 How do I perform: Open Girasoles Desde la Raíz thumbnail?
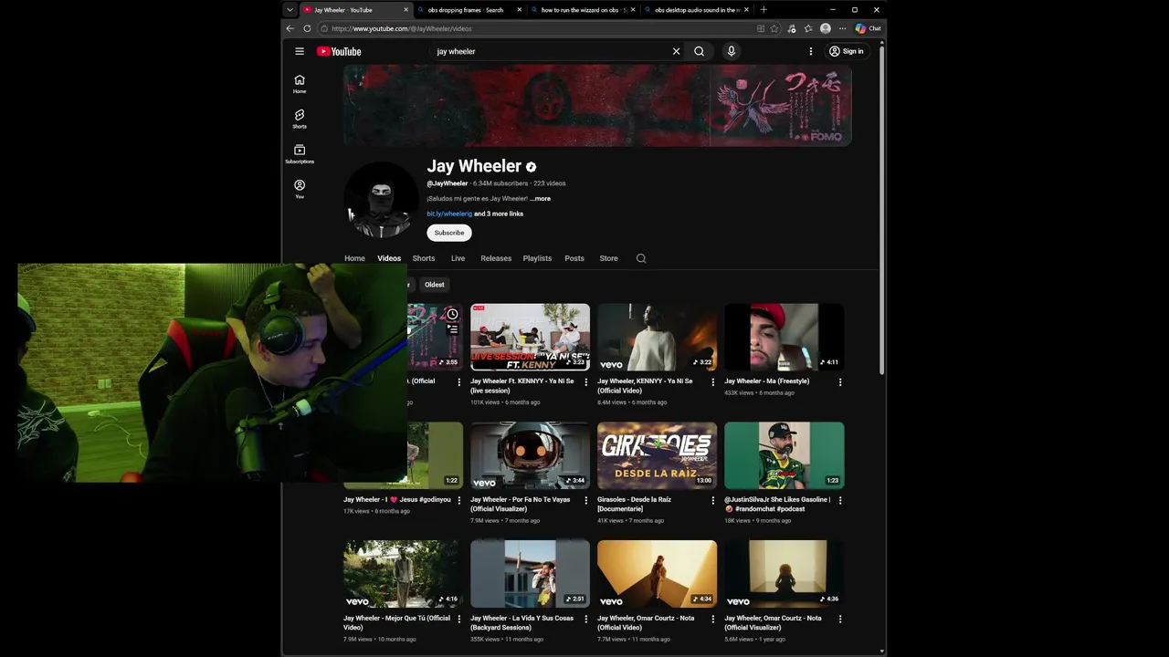tap(657, 455)
